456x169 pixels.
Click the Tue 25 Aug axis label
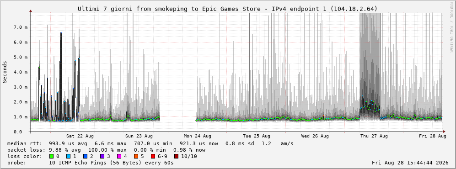(257, 136)
